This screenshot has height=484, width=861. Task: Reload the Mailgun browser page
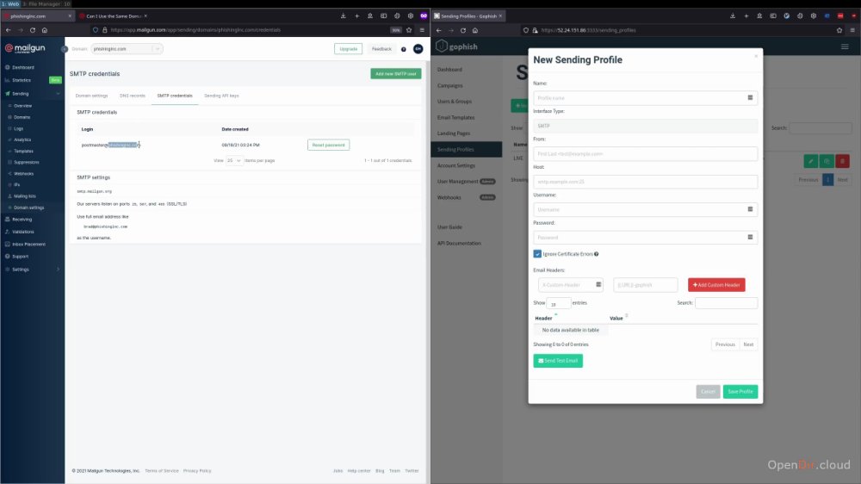[x=33, y=30]
